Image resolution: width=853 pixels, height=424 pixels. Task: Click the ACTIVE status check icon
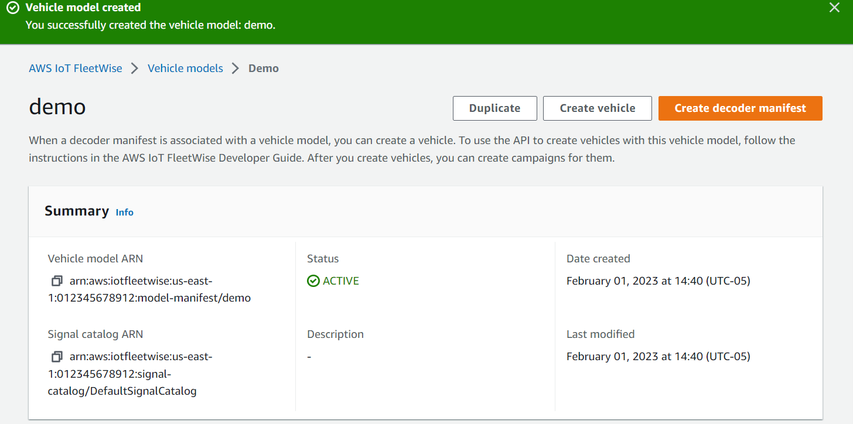coord(313,281)
